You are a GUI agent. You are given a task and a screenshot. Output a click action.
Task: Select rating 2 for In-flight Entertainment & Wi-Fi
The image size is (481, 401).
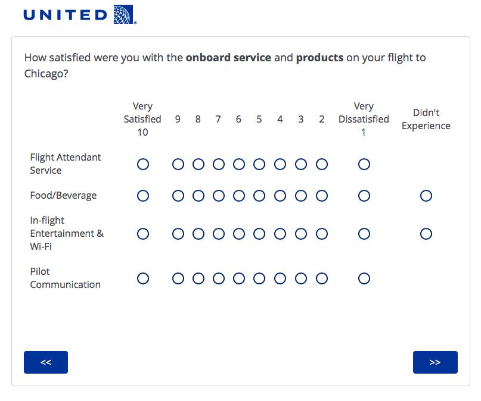(x=321, y=234)
